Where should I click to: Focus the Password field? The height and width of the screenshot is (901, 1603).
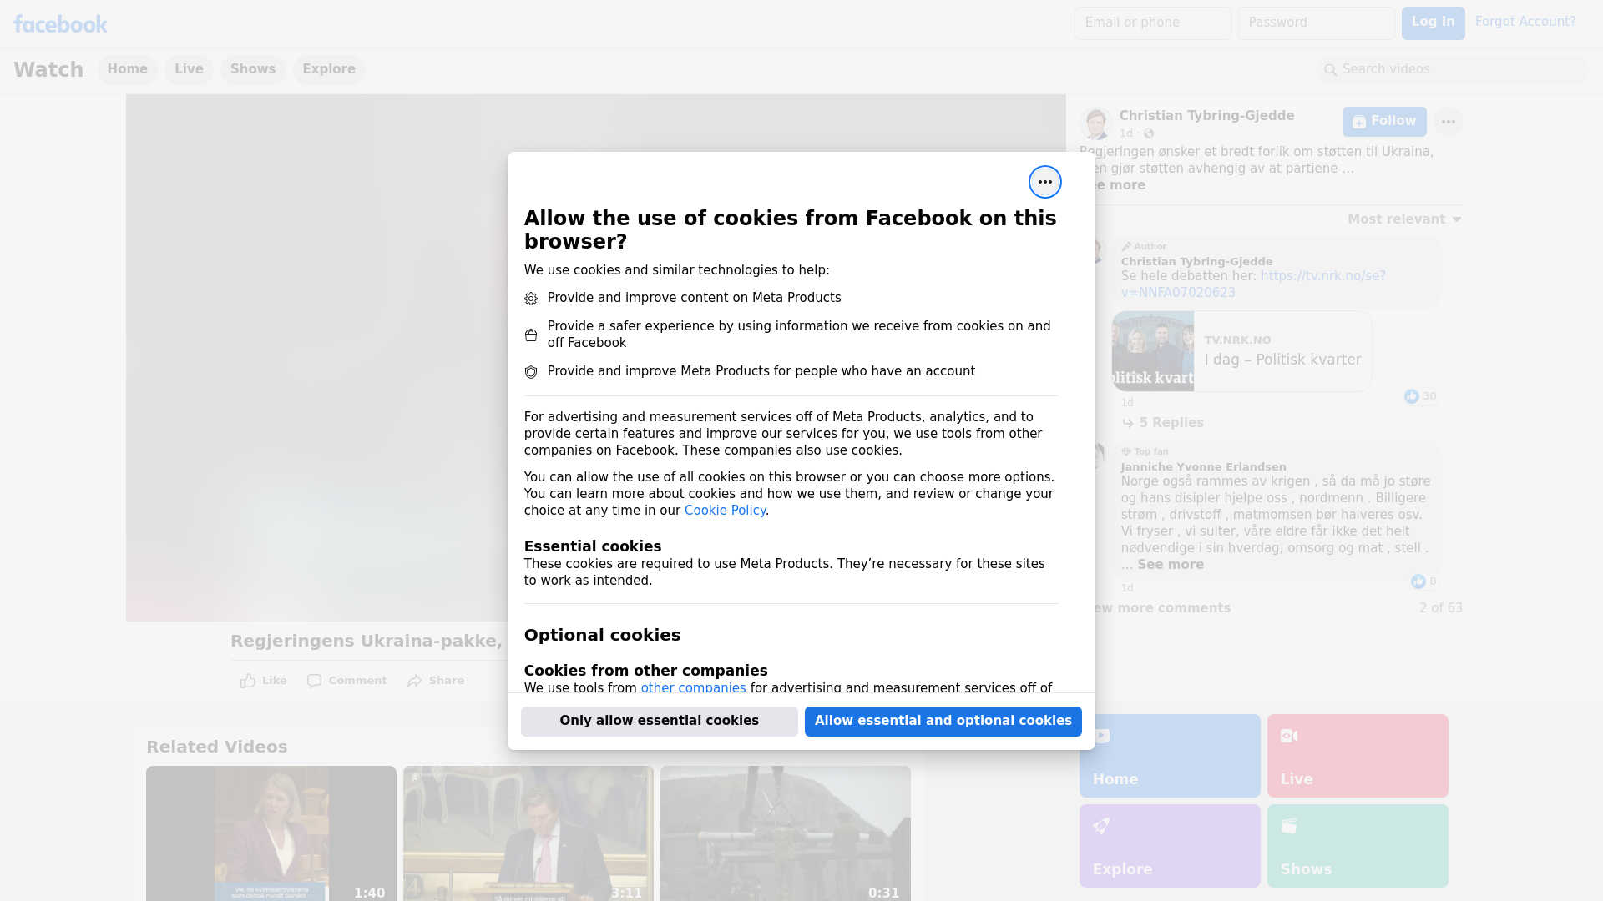coord(1316,23)
